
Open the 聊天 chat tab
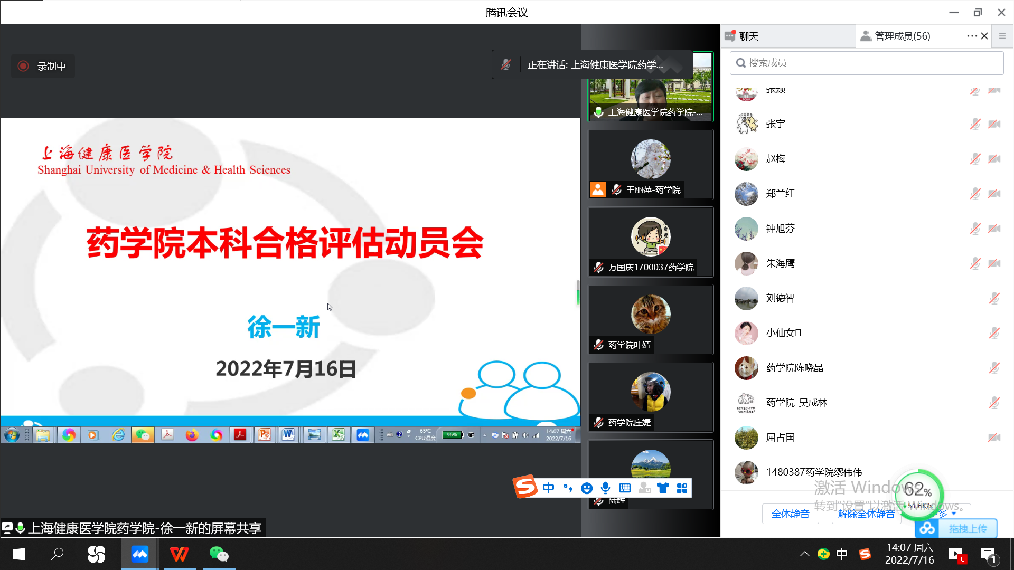[748, 36]
